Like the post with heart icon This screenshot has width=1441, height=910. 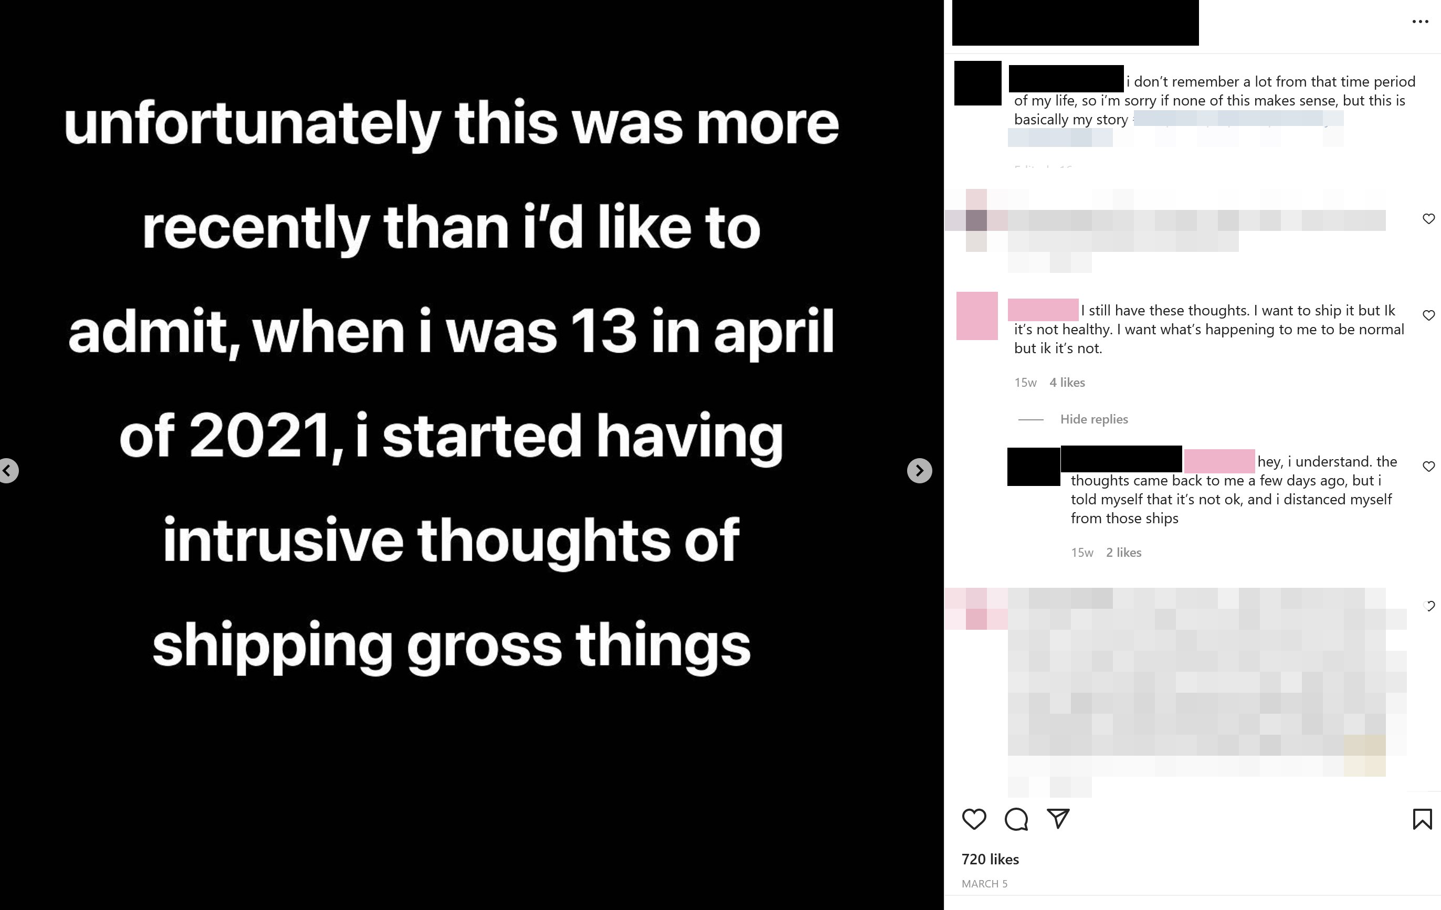974,819
